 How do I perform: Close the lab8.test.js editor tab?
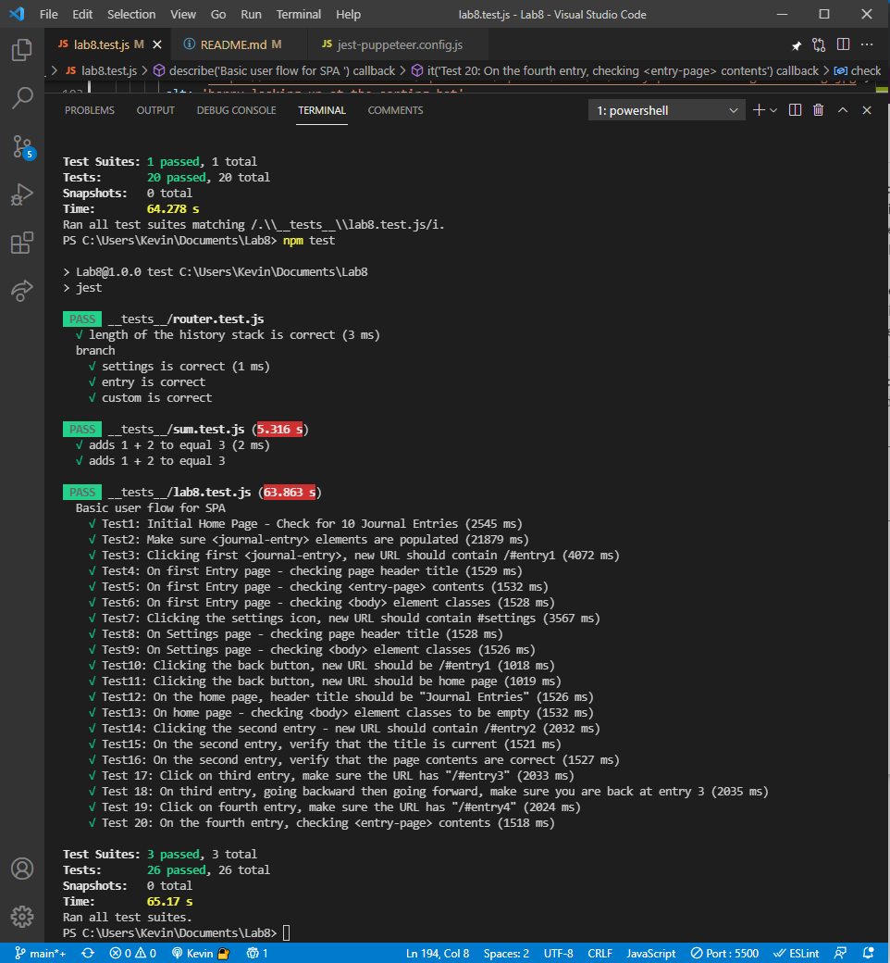point(157,44)
